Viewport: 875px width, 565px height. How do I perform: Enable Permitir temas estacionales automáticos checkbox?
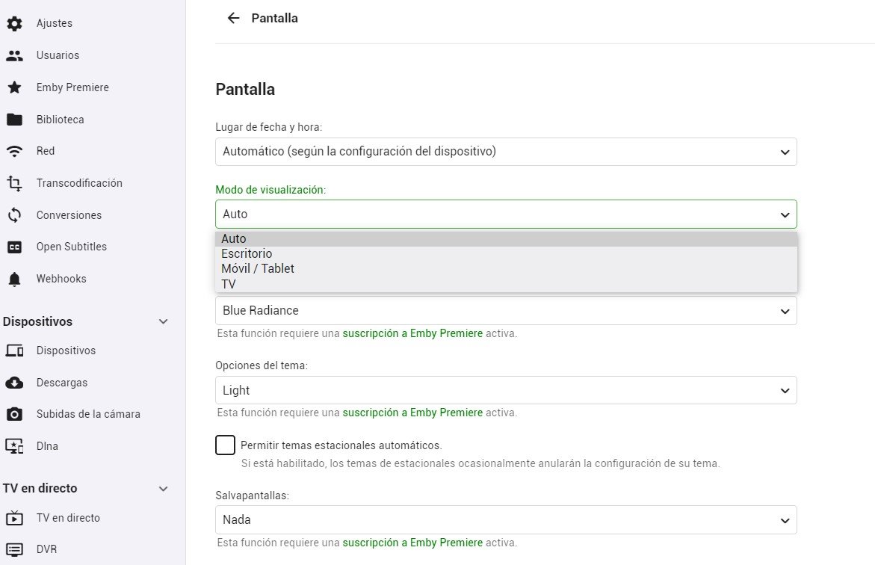(x=225, y=445)
